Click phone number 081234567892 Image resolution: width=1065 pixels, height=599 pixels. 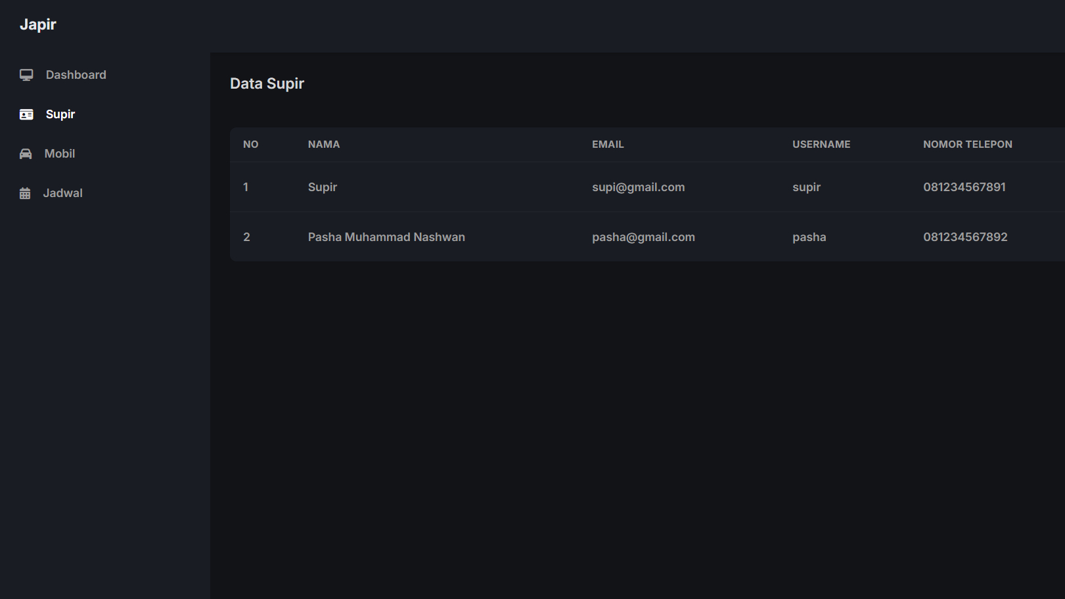tap(965, 237)
